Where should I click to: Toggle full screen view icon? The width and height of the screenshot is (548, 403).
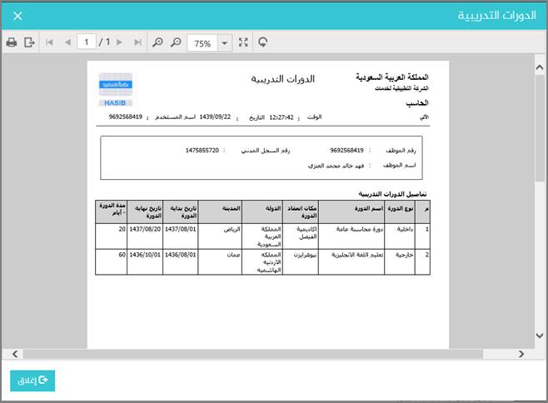[x=243, y=42]
